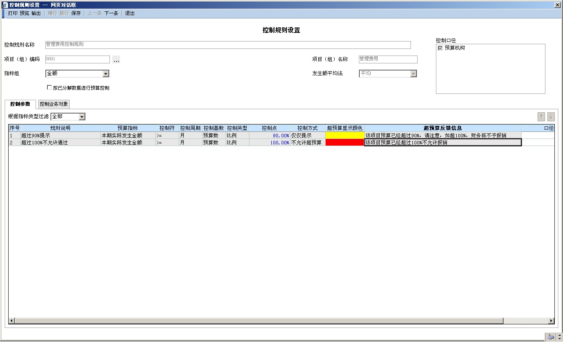Open the 发生额平均法 dropdown
This screenshot has height=342, width=563.
pos(413,74)
